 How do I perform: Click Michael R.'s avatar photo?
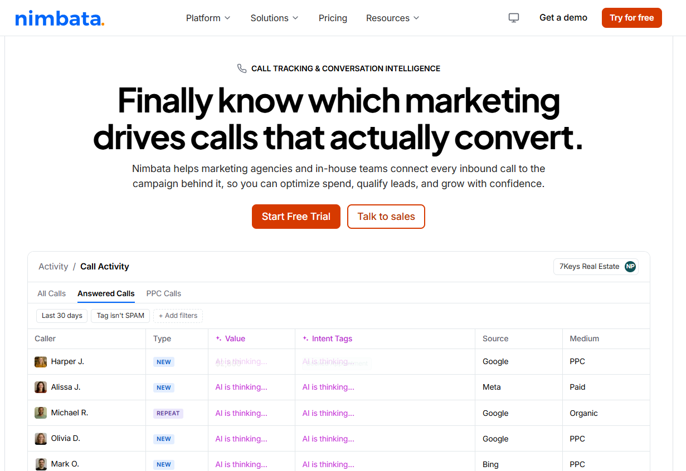(41, 413)
